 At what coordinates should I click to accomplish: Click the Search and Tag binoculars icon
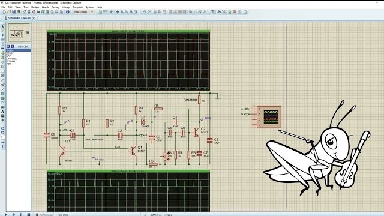click(219, 12)
